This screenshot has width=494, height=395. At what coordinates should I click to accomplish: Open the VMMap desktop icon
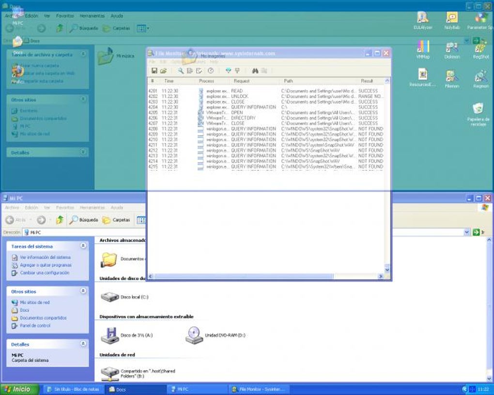tap(423, 50)
